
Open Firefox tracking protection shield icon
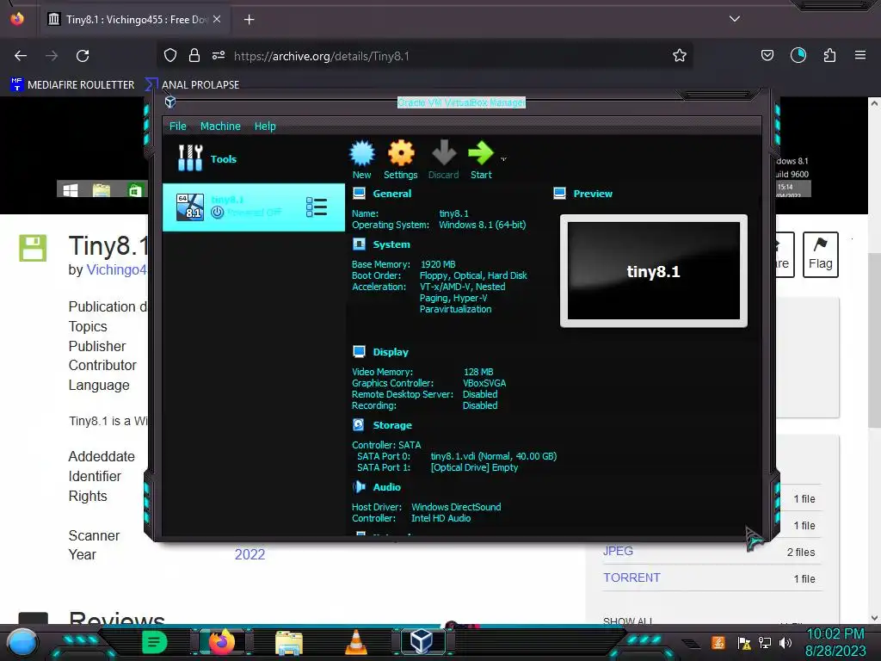coord(170,55)
